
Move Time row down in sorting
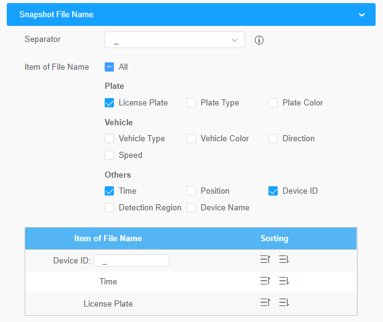point(284,281)
